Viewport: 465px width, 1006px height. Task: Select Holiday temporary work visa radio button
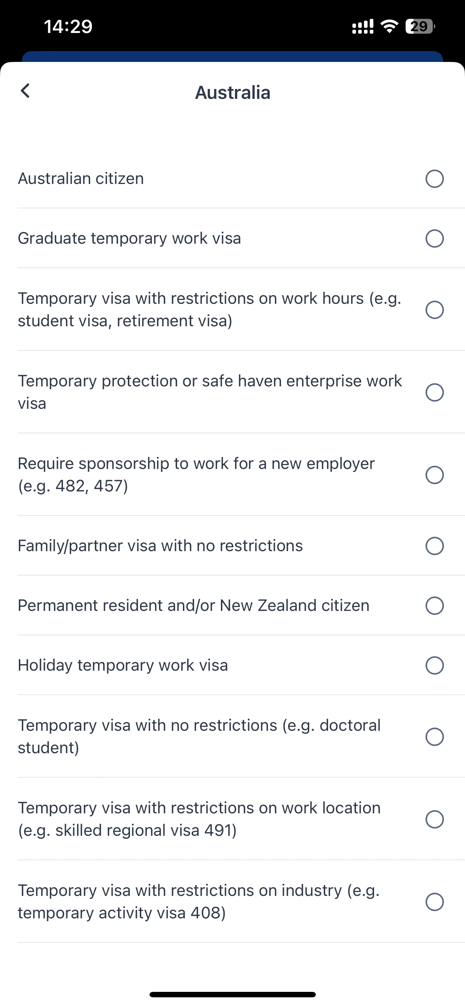[435, 666]
